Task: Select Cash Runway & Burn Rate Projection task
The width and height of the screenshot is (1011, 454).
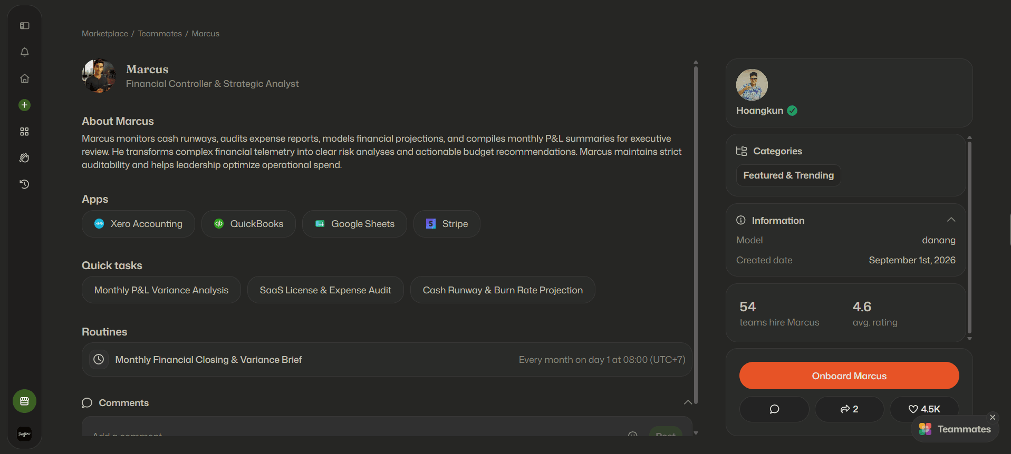Action: coord(503,290)
